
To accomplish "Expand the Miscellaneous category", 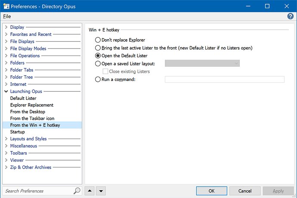I will tap(6, 146).
